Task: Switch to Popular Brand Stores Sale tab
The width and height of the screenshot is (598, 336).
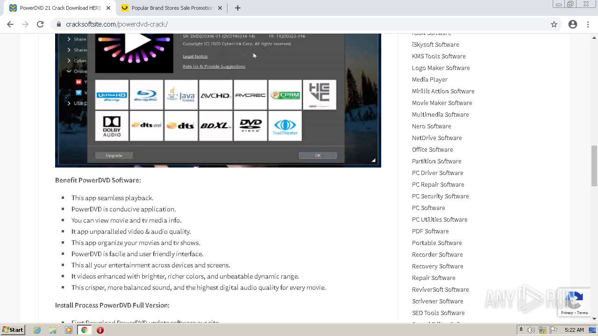Action: click(172, 8)
